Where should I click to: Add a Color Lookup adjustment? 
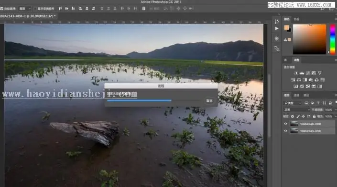(x=323, y=80)
